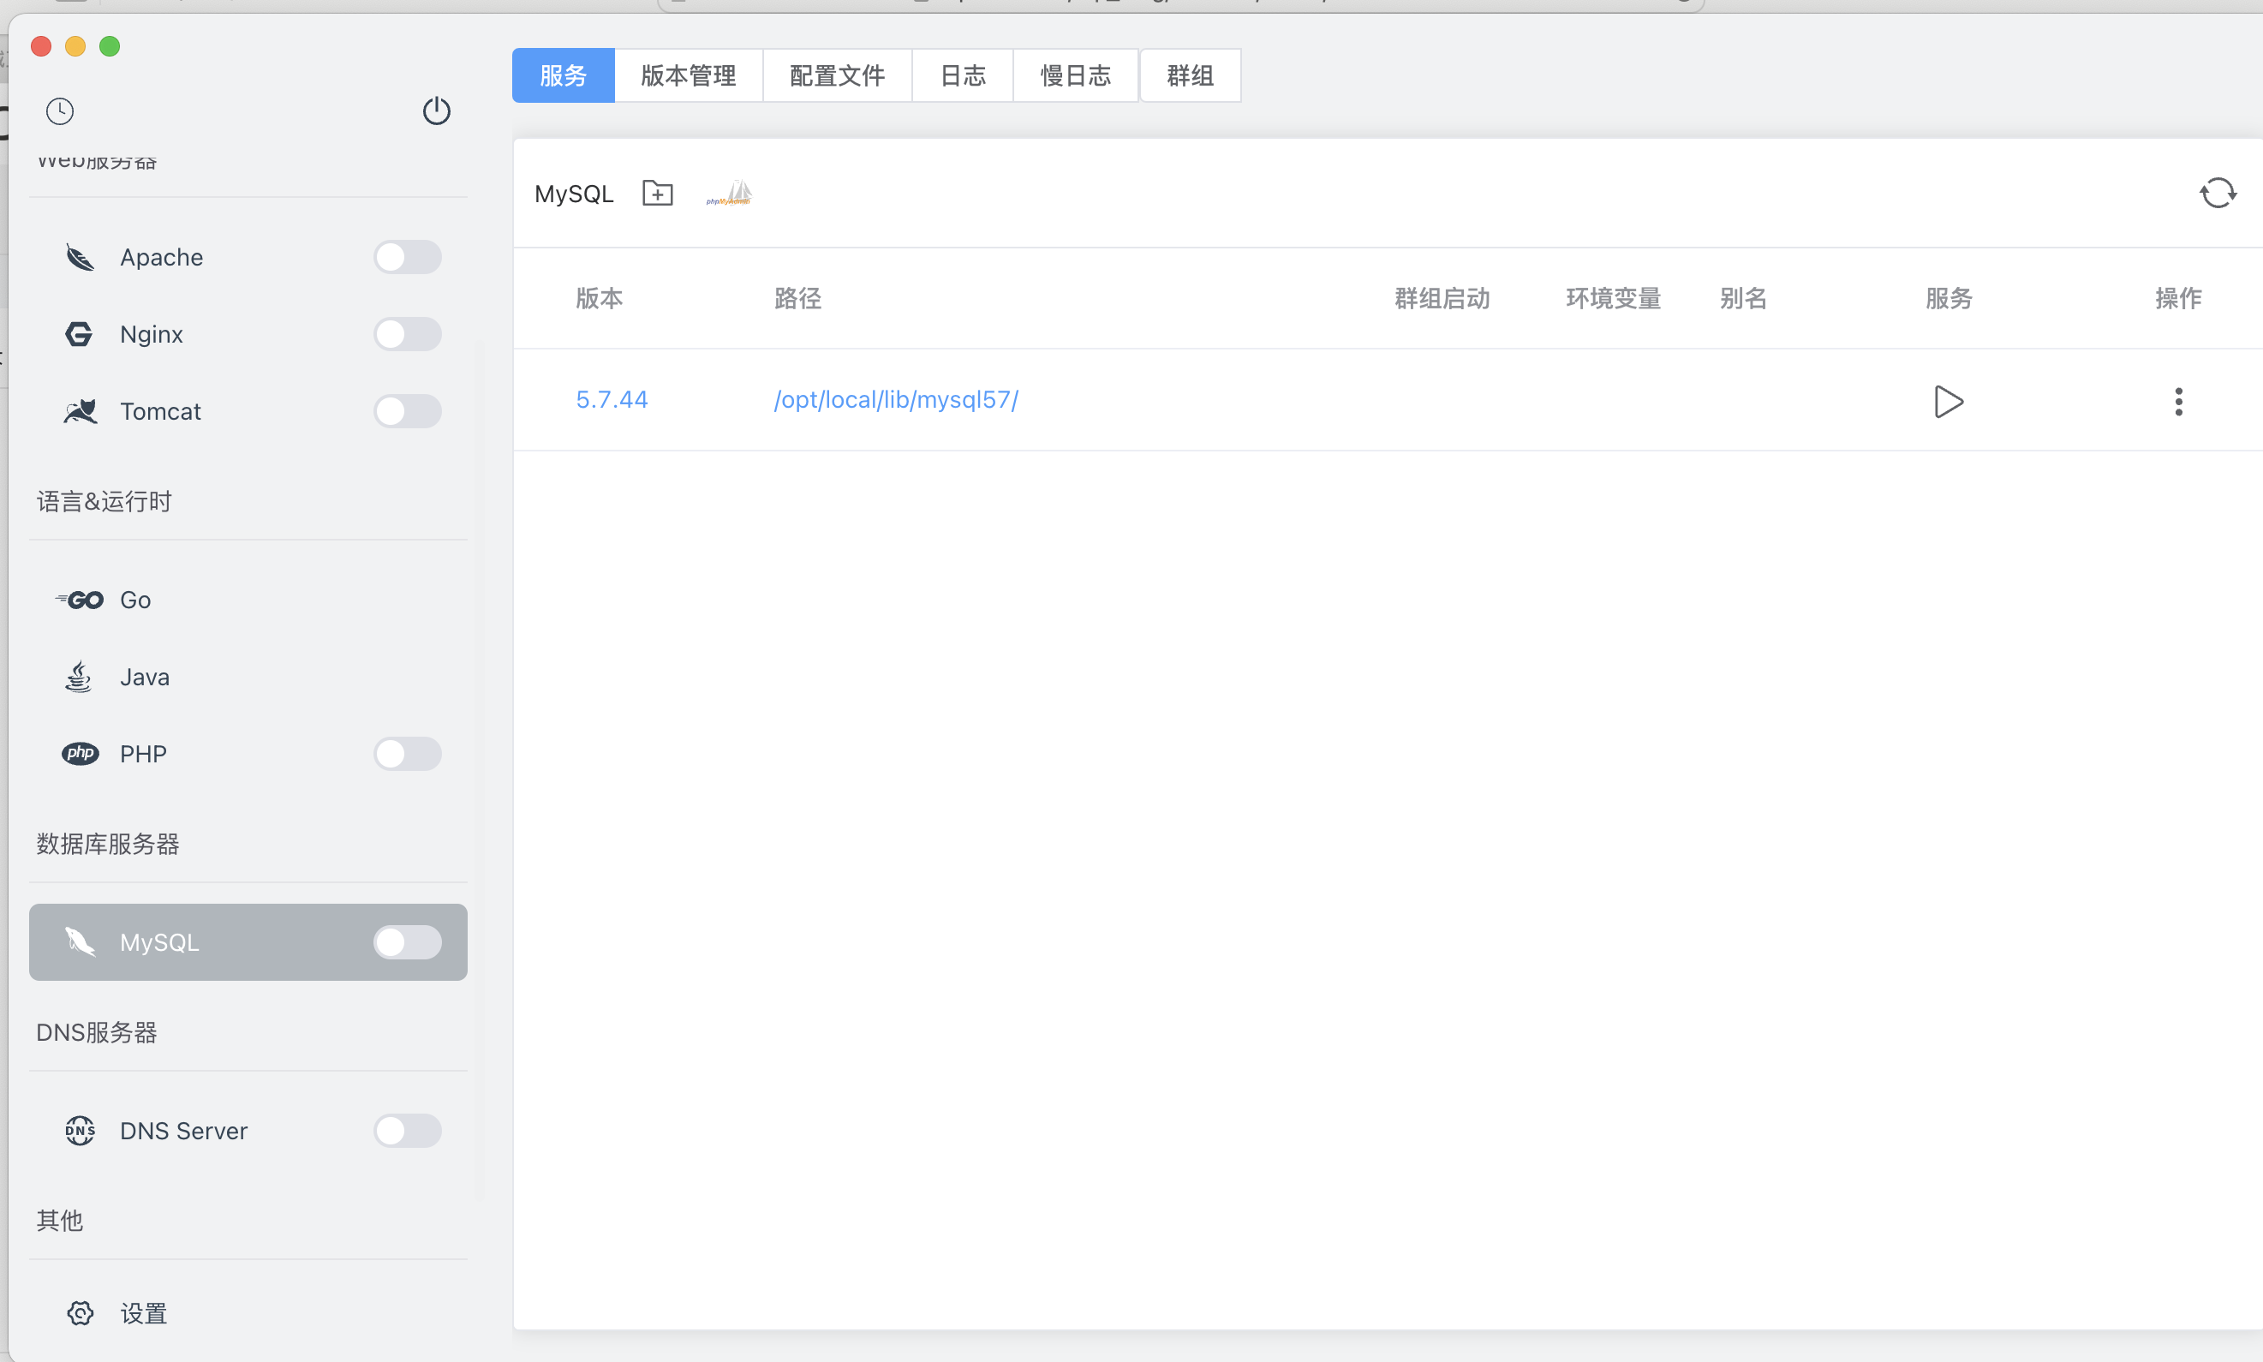Select Apache in the sidebar
This screenshot has height=1362, width=2263.
point(248,258)
